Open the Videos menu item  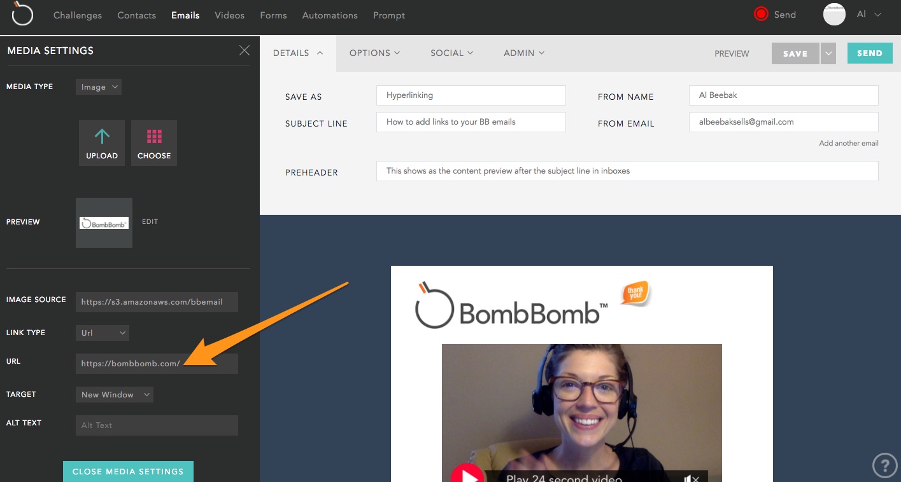(x=230, y=15)
